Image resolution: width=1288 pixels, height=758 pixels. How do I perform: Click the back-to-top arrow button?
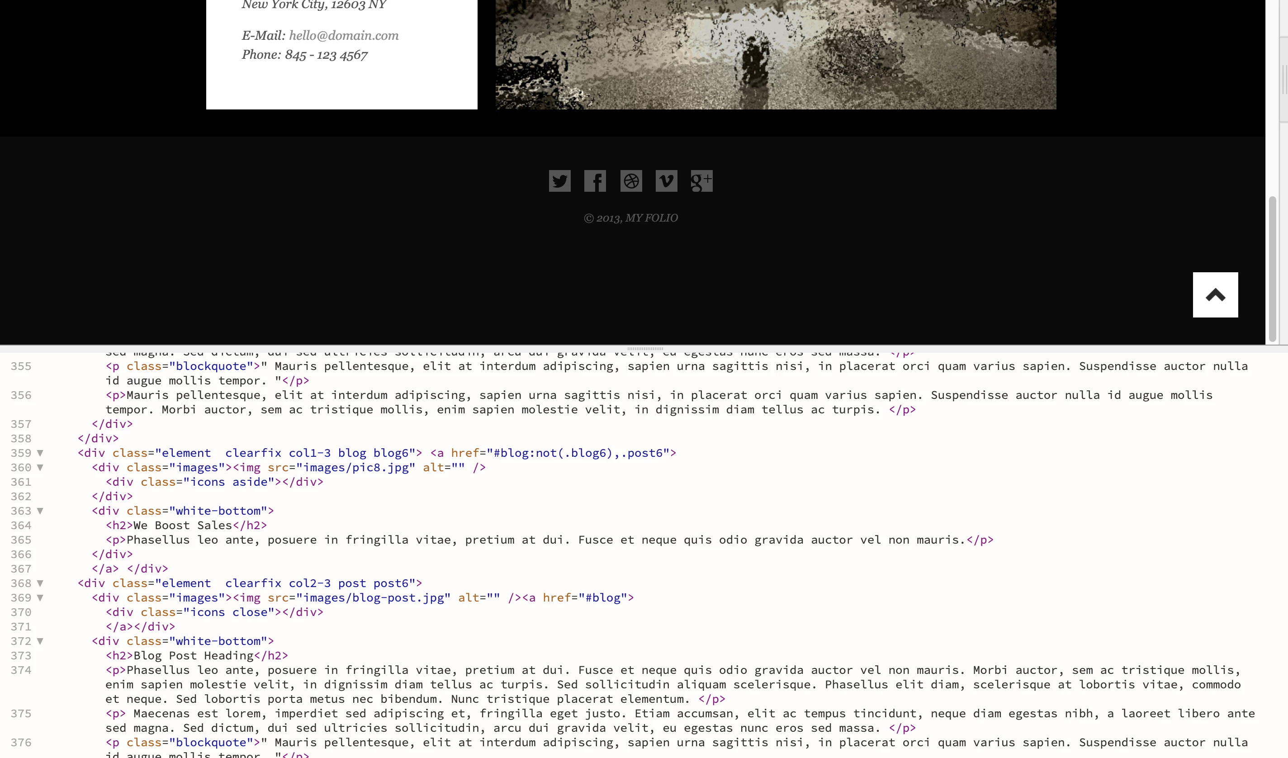tap(1215, 295)
